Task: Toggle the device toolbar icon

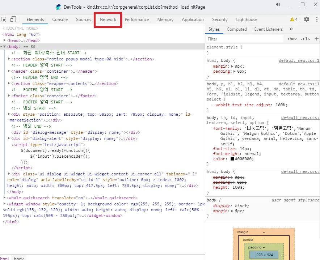Action: (13, 19)
